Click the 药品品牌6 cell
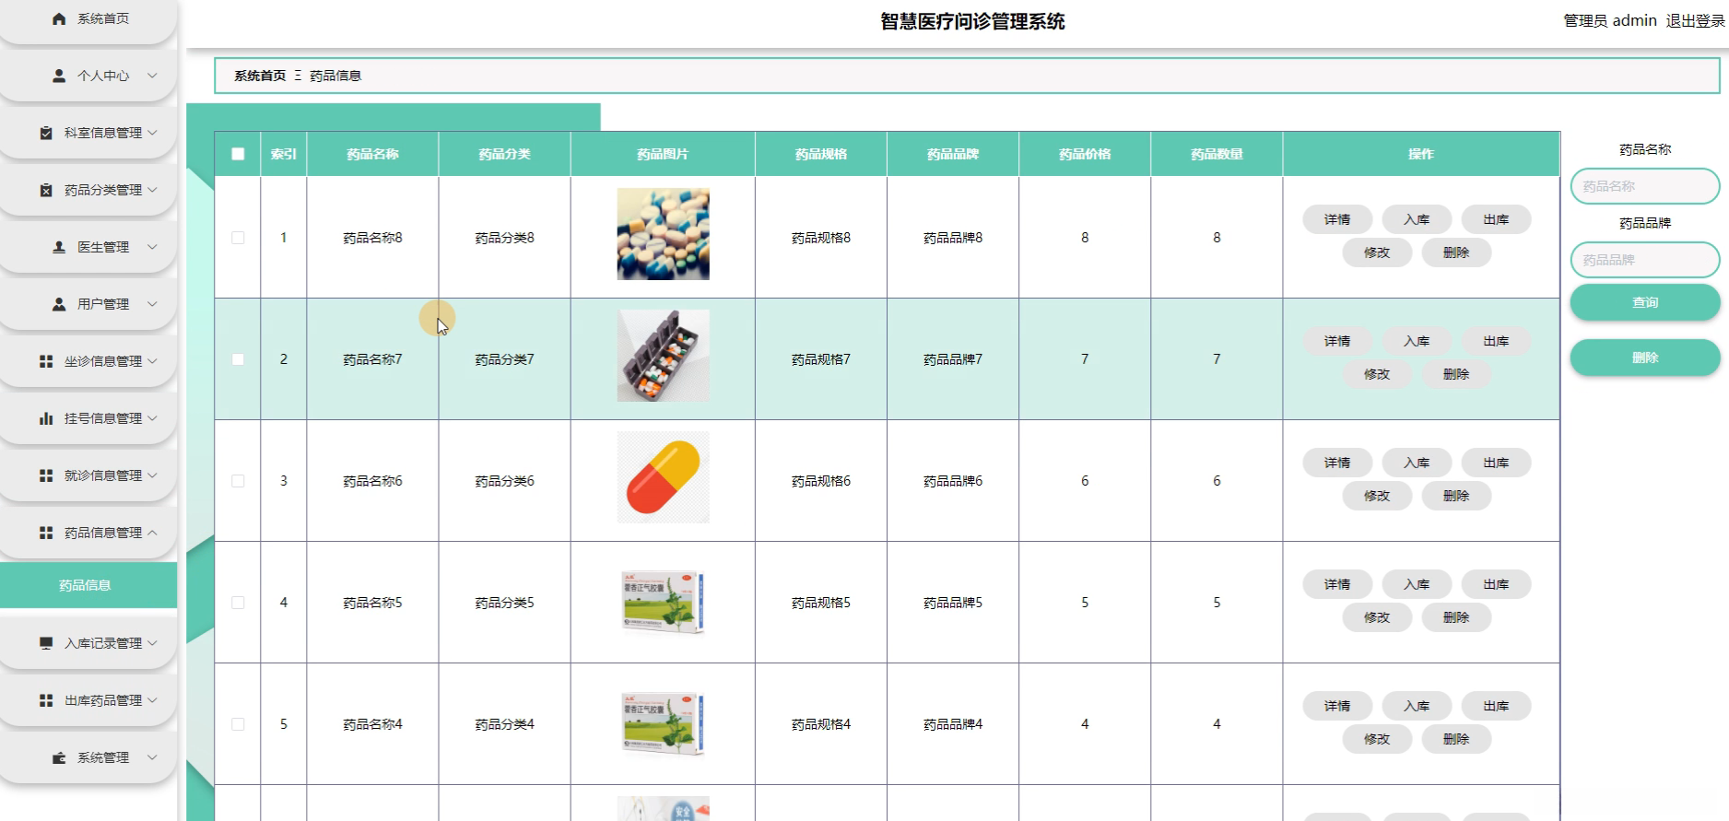Viewport: 1729px width, 821px height. coord(953,481)
